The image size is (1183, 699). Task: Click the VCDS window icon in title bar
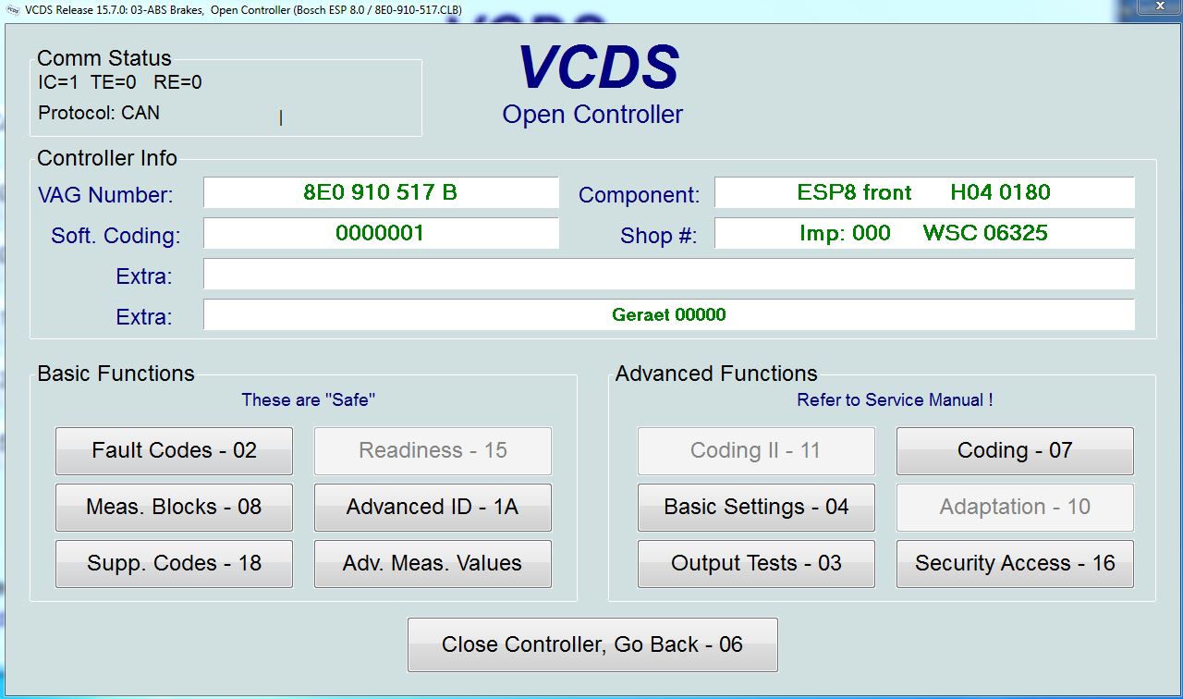(x=12, y=9)
